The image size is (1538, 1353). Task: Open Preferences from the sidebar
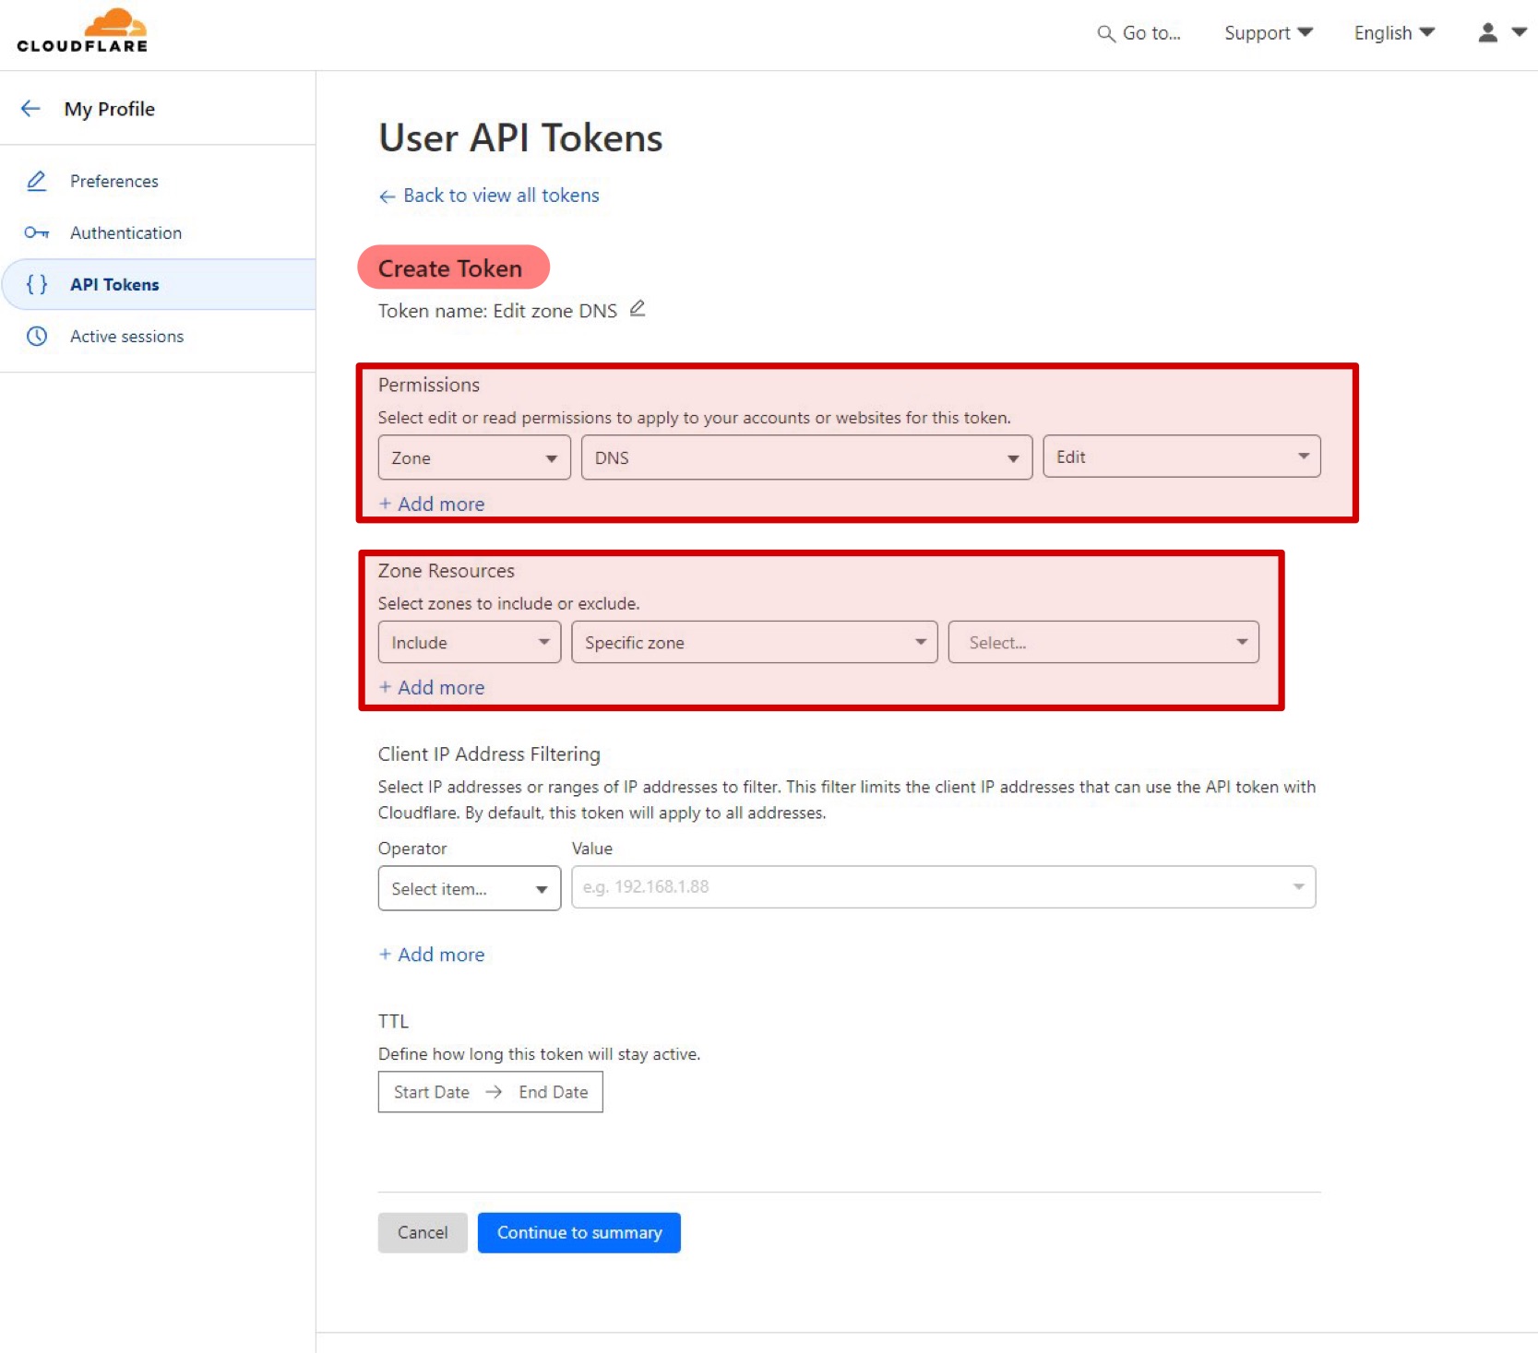(113, 181)
